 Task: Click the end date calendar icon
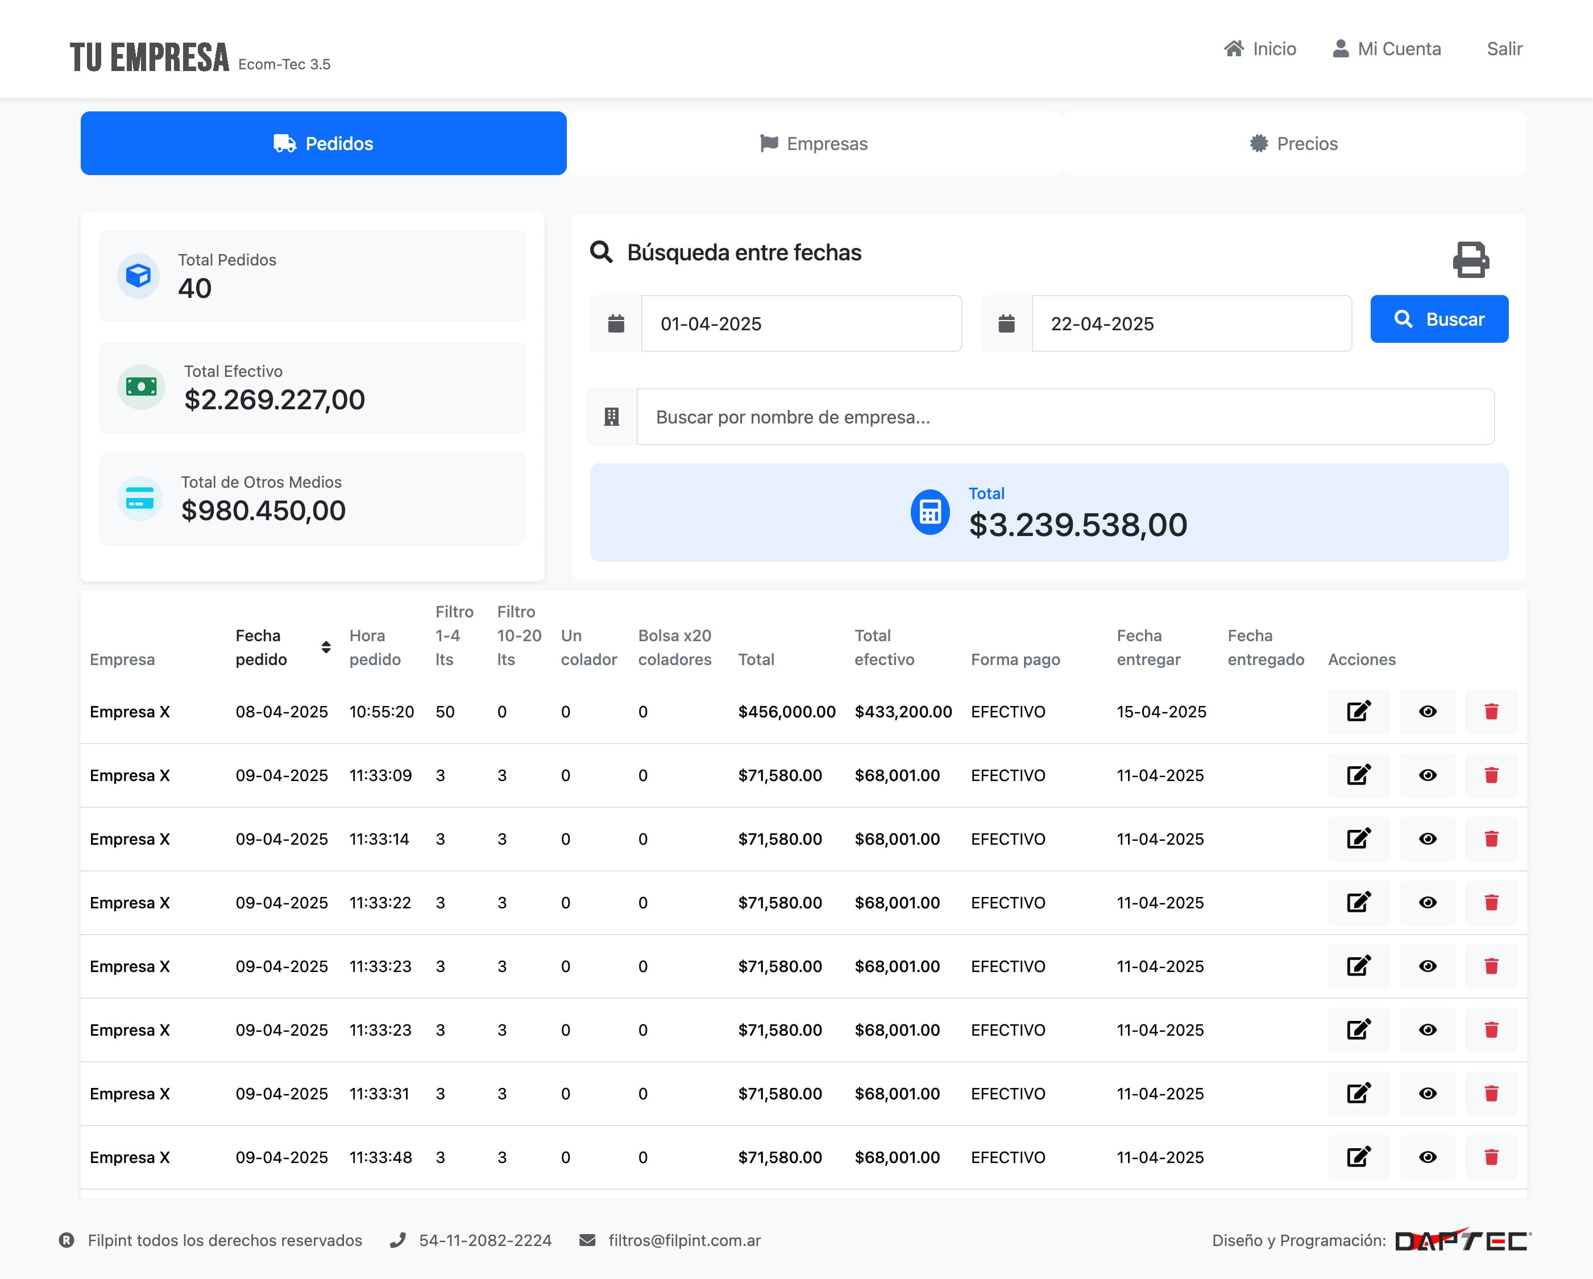[1006, 323]
